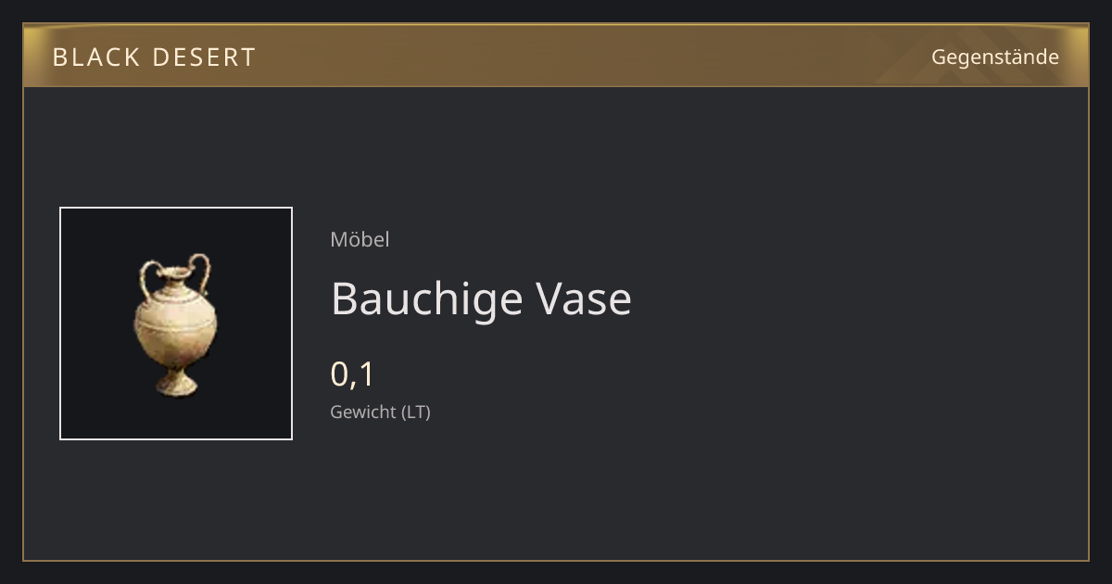The width and height of the screenshot is (1112, 584).
Task: Click the Bauchige Vase title
Action: (x=481, y=299)
